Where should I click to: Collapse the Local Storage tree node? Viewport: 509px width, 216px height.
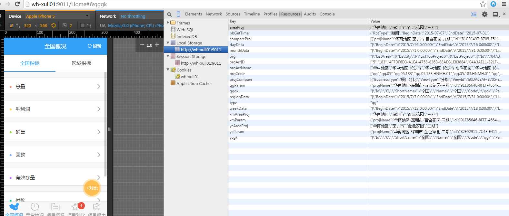coord(168,42)
